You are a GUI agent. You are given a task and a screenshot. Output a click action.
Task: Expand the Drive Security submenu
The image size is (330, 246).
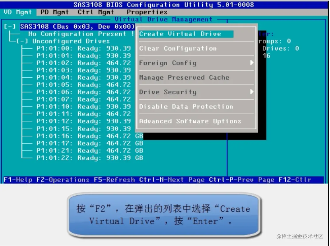[252, 92]
